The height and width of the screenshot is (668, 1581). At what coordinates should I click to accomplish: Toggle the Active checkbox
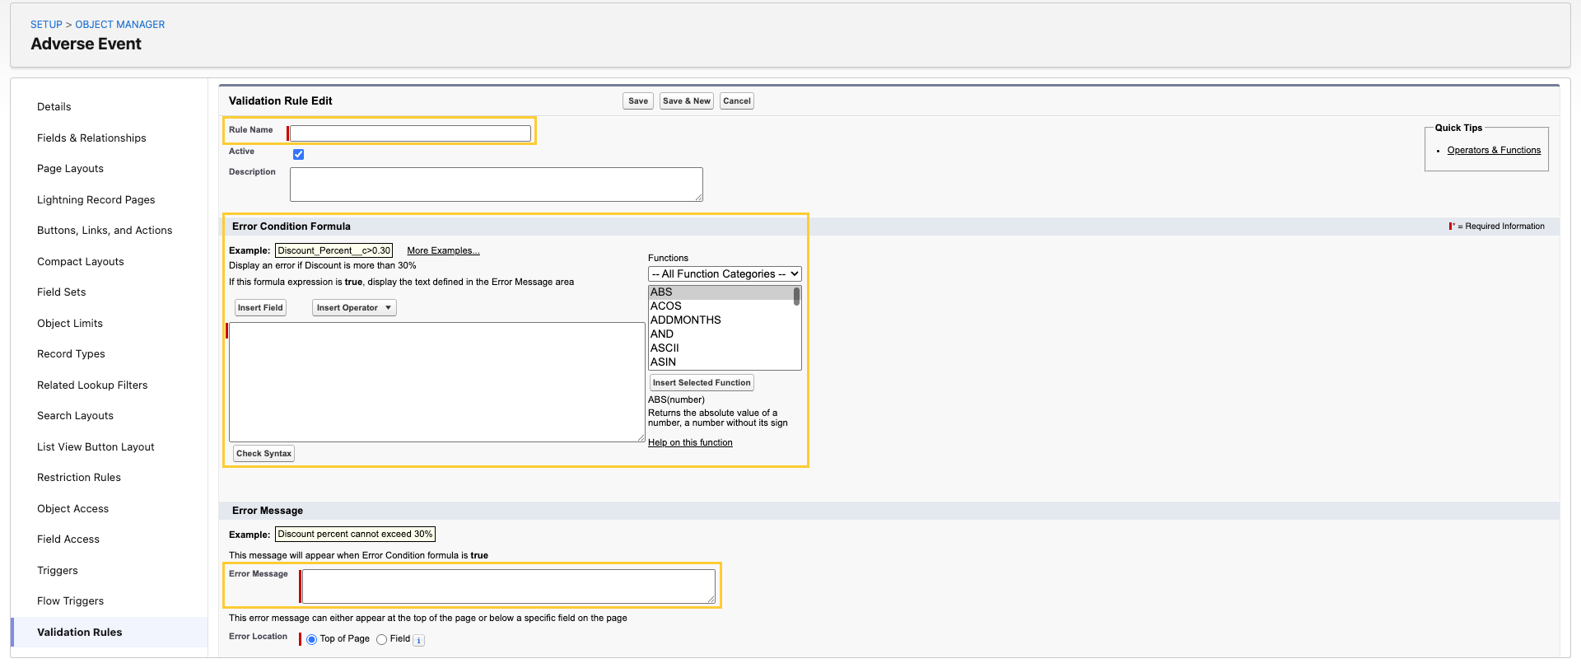(x=298, y=154)
